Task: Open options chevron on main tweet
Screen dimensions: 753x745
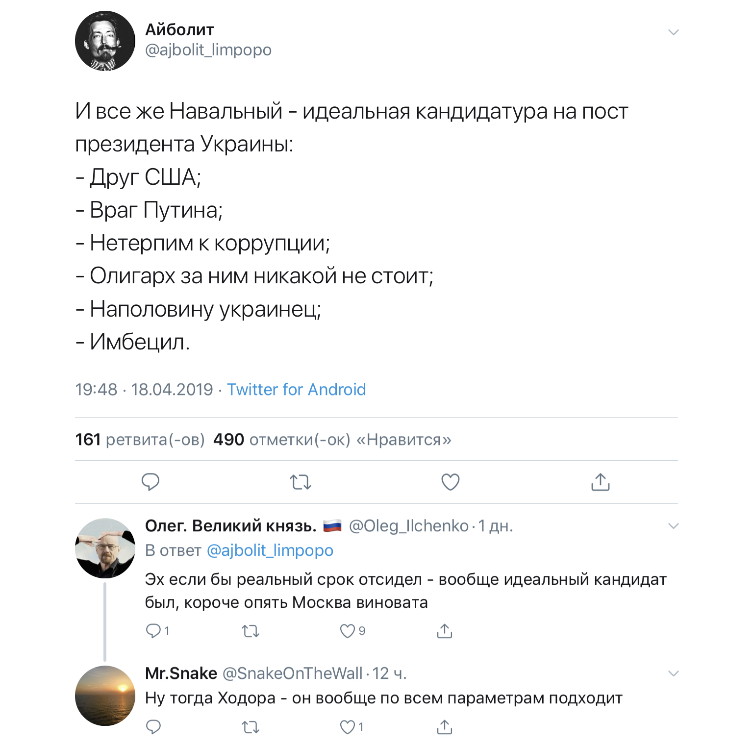Action: click(673, 32)
